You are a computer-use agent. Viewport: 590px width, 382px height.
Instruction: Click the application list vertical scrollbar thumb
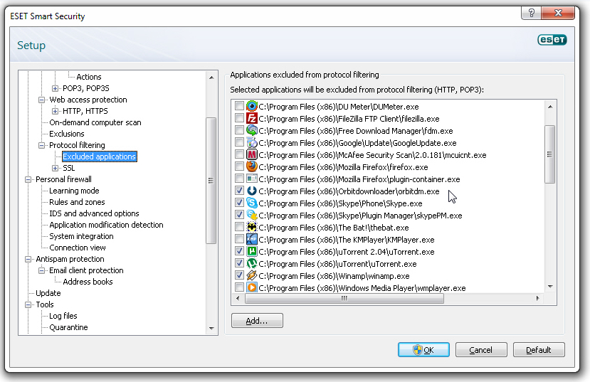[x=549, y=154]
